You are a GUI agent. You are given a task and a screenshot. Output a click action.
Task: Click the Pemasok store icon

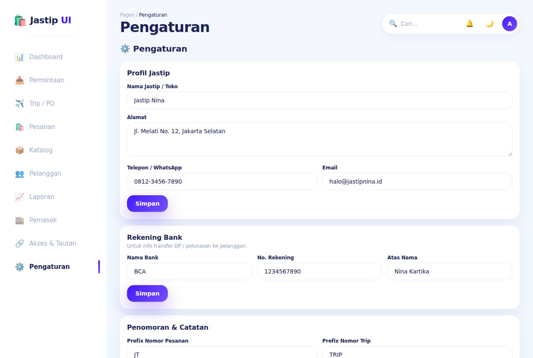pos(20,220)
